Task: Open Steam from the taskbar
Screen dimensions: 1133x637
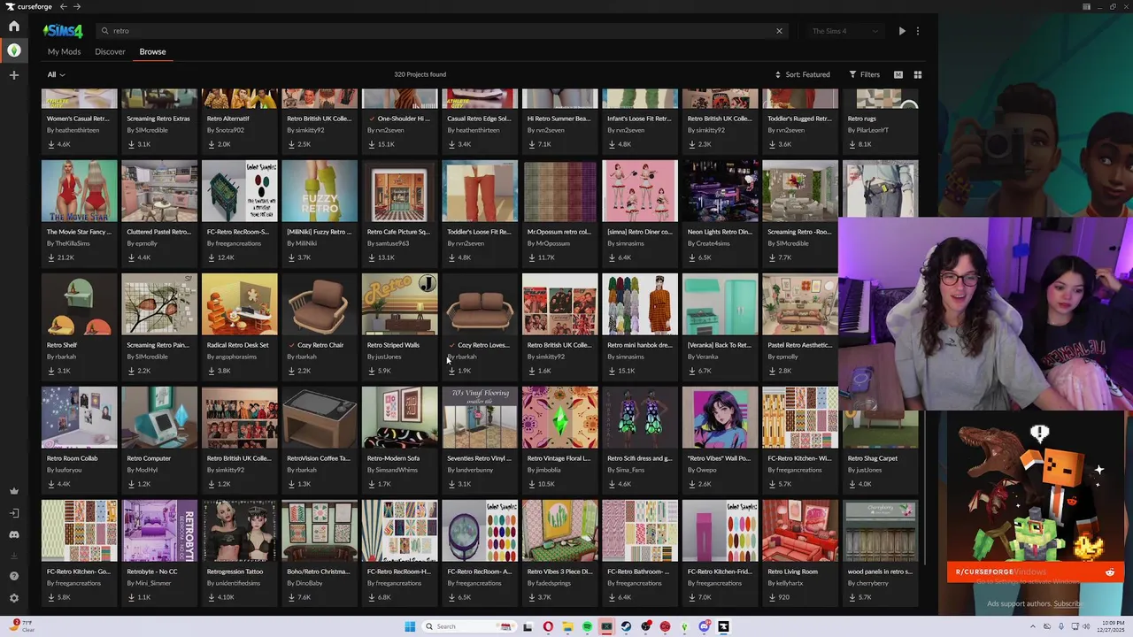Action: (x=626, y=626)
